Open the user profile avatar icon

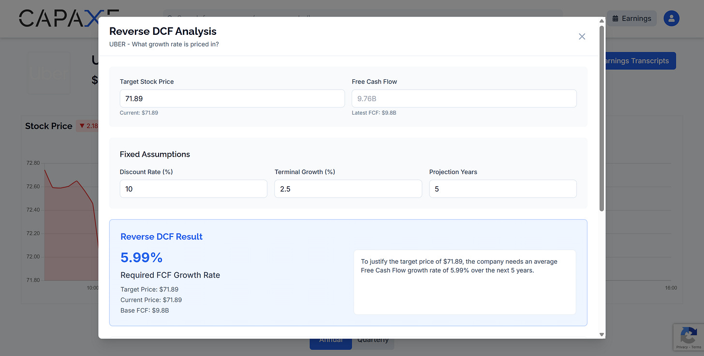click(672, 18)
